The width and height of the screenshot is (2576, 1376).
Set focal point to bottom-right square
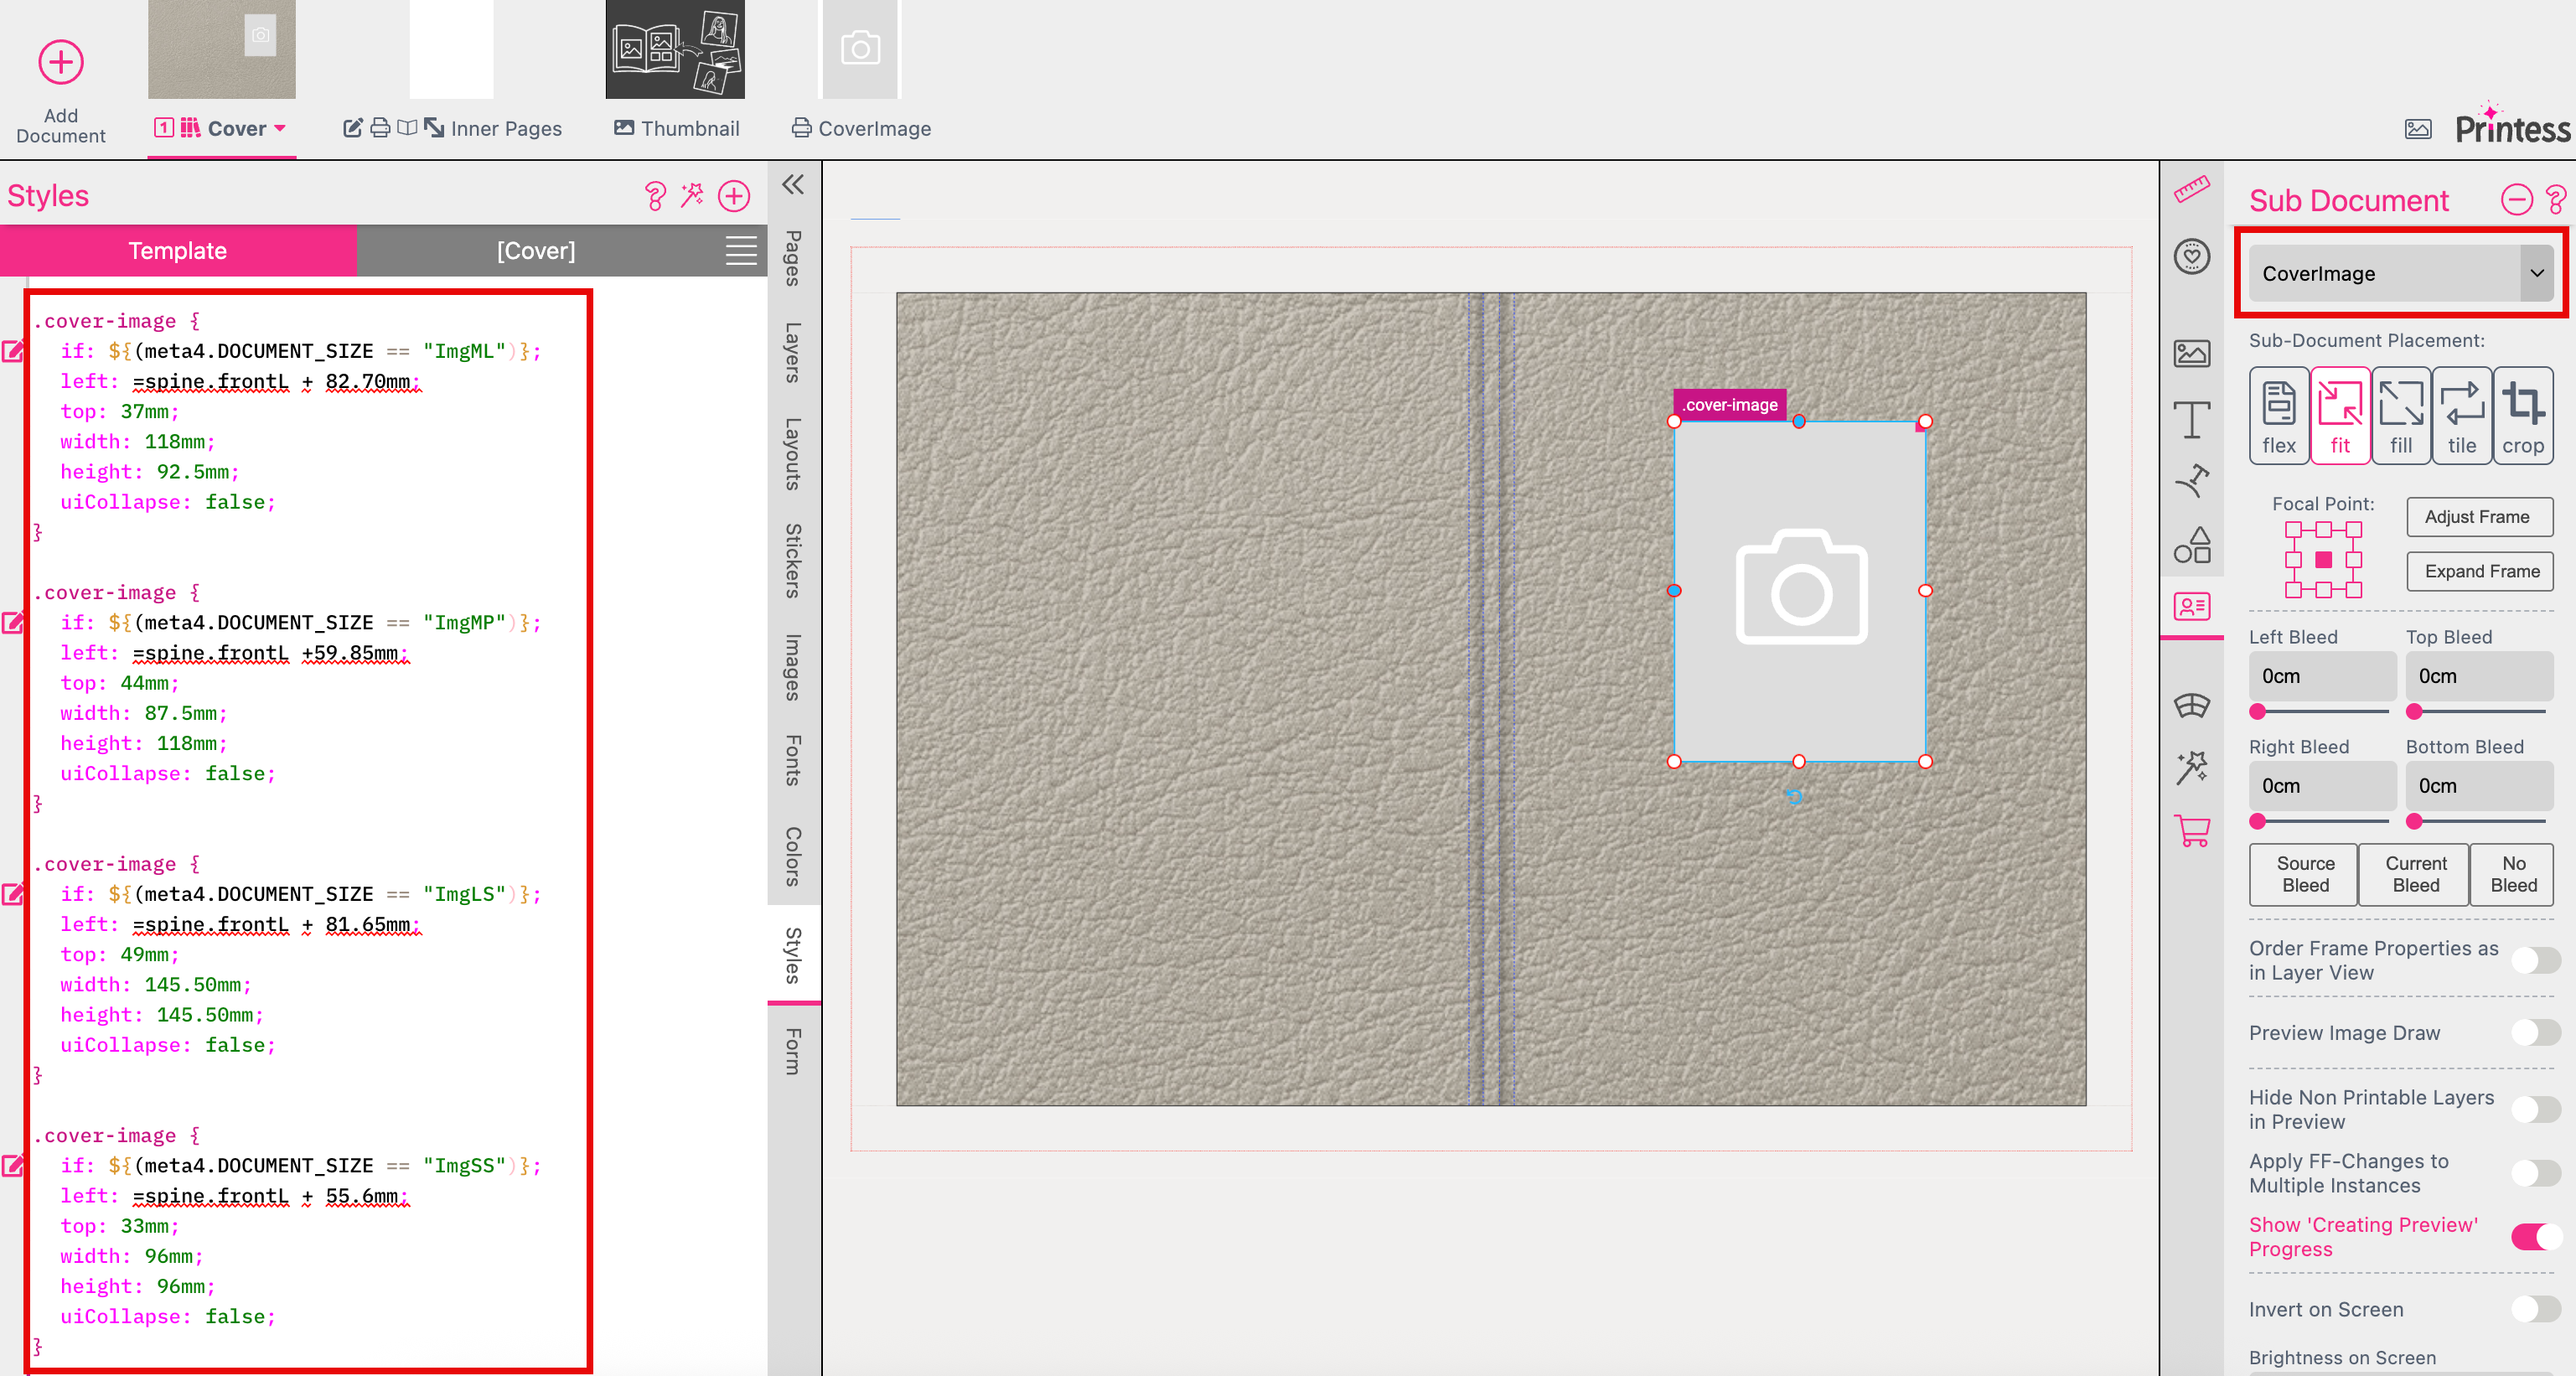[2353, 590]
